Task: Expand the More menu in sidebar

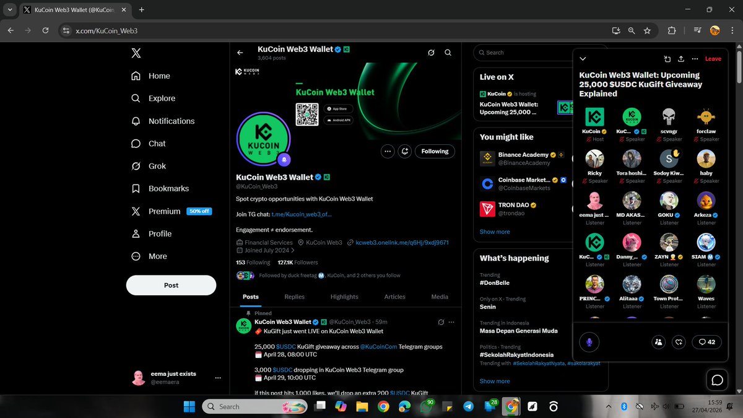Action: pos(149,256)
